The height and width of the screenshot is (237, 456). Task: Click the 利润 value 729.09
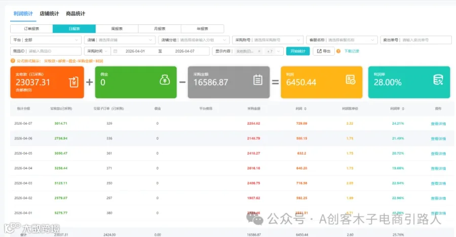(x=301, y=124)
